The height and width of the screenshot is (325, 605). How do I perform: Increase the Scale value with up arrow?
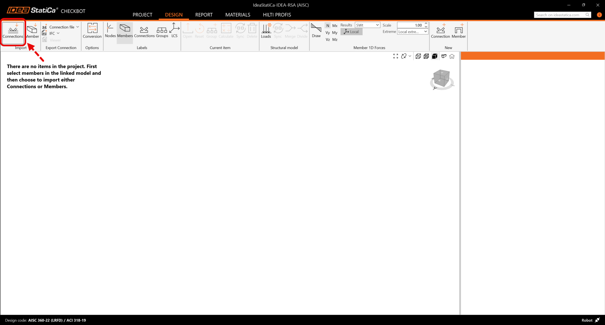[426, 24]
